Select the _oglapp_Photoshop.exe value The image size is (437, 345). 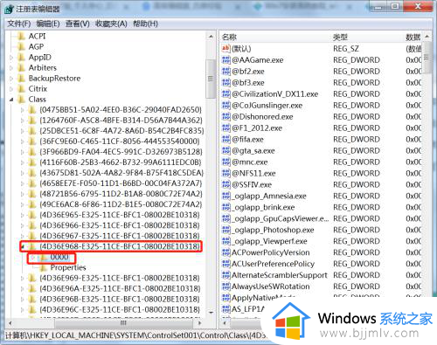click(273, 230)
